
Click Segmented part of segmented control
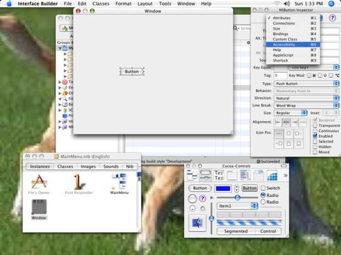[x=236, y=231]
